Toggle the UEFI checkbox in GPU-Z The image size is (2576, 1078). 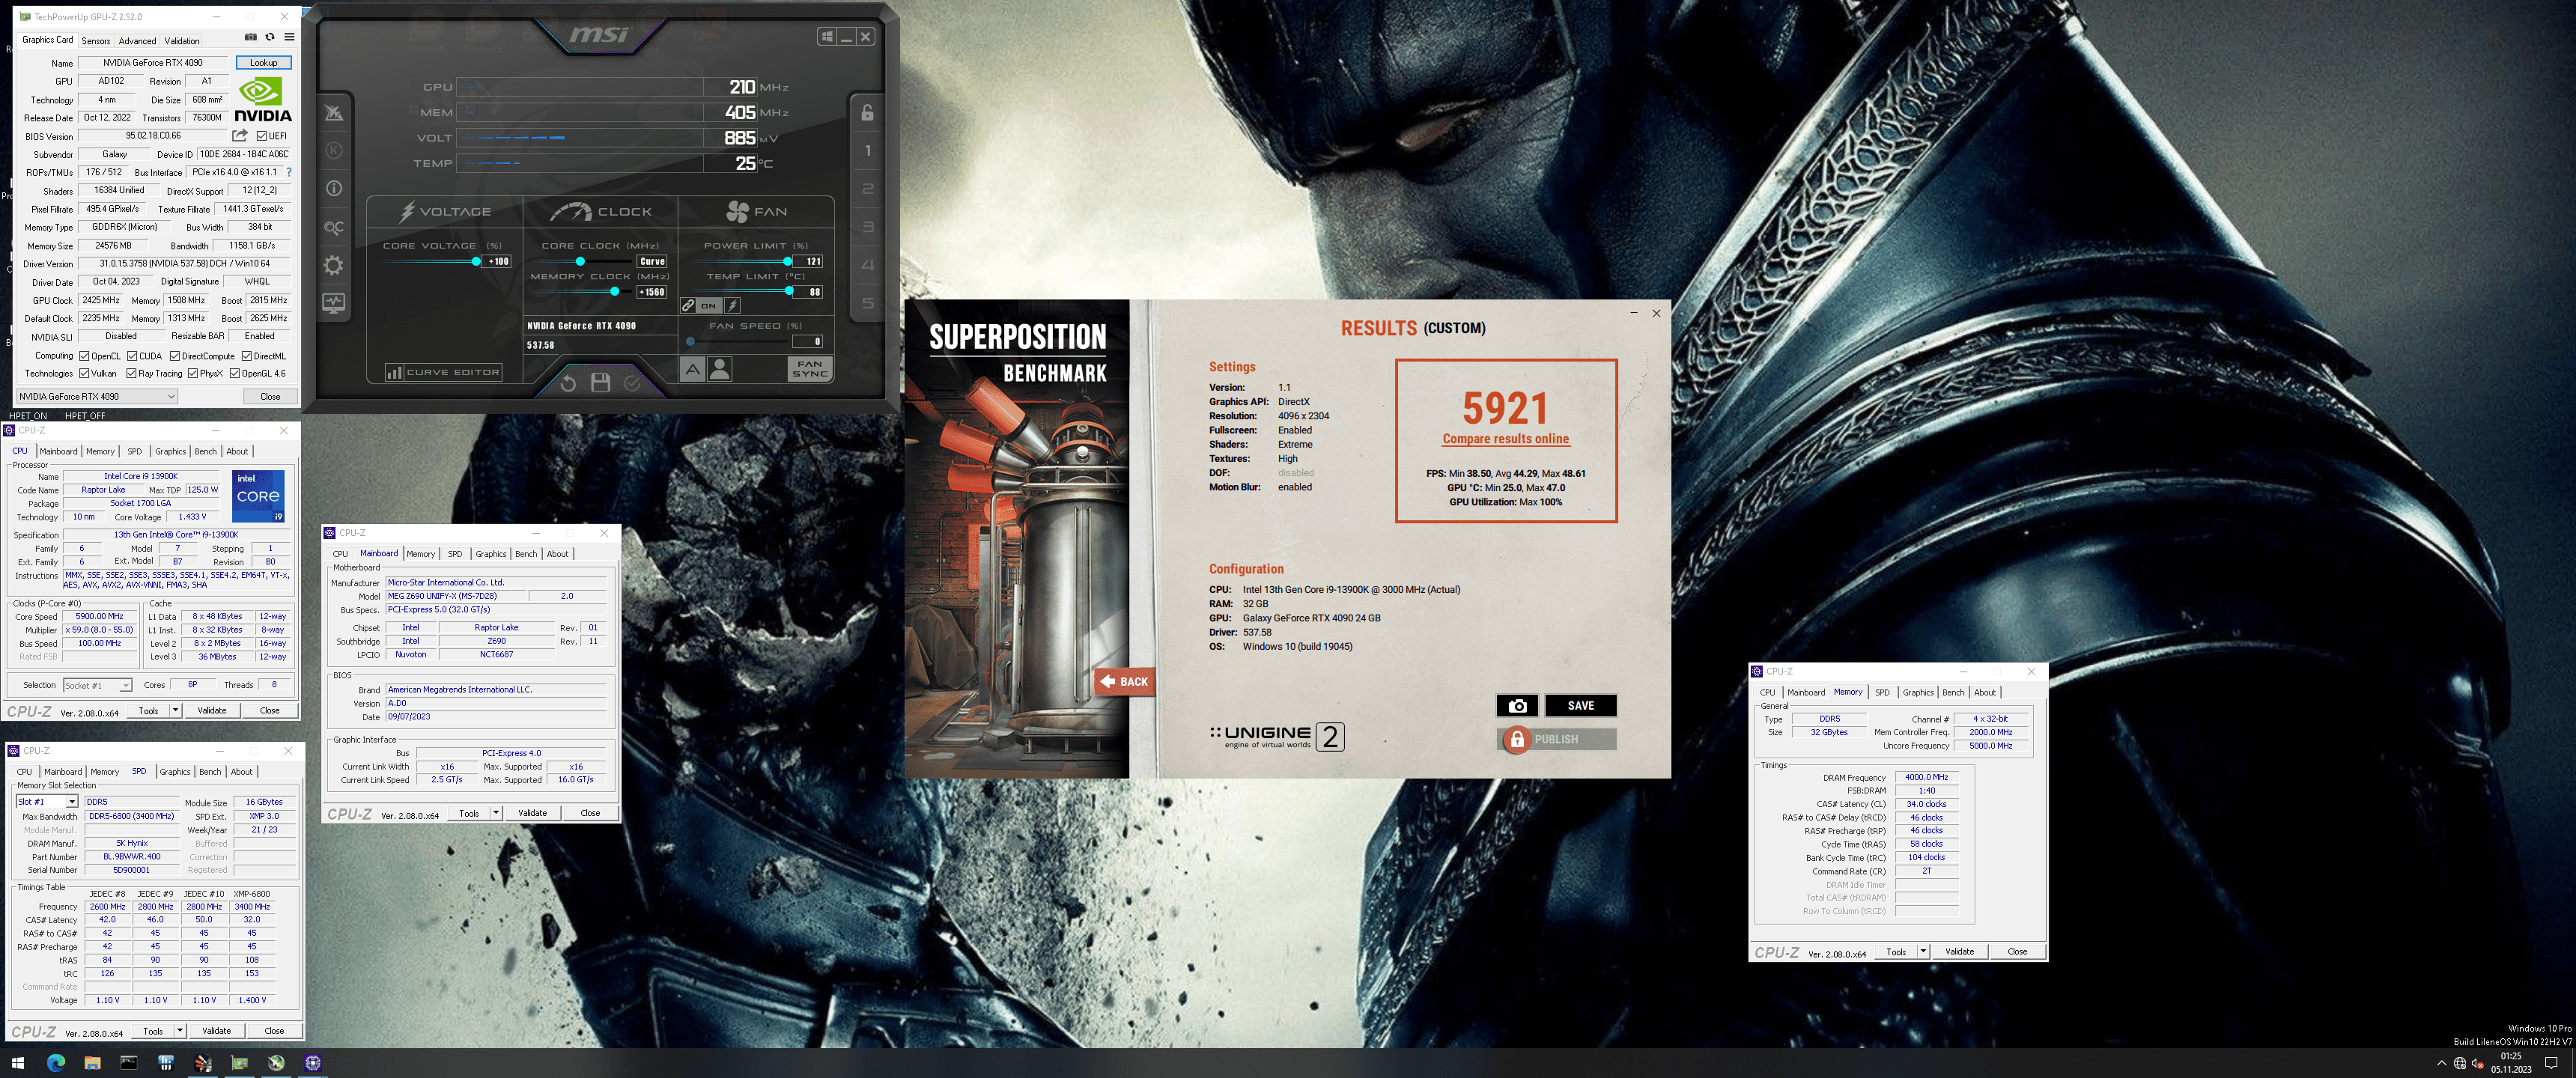[262, 136]
